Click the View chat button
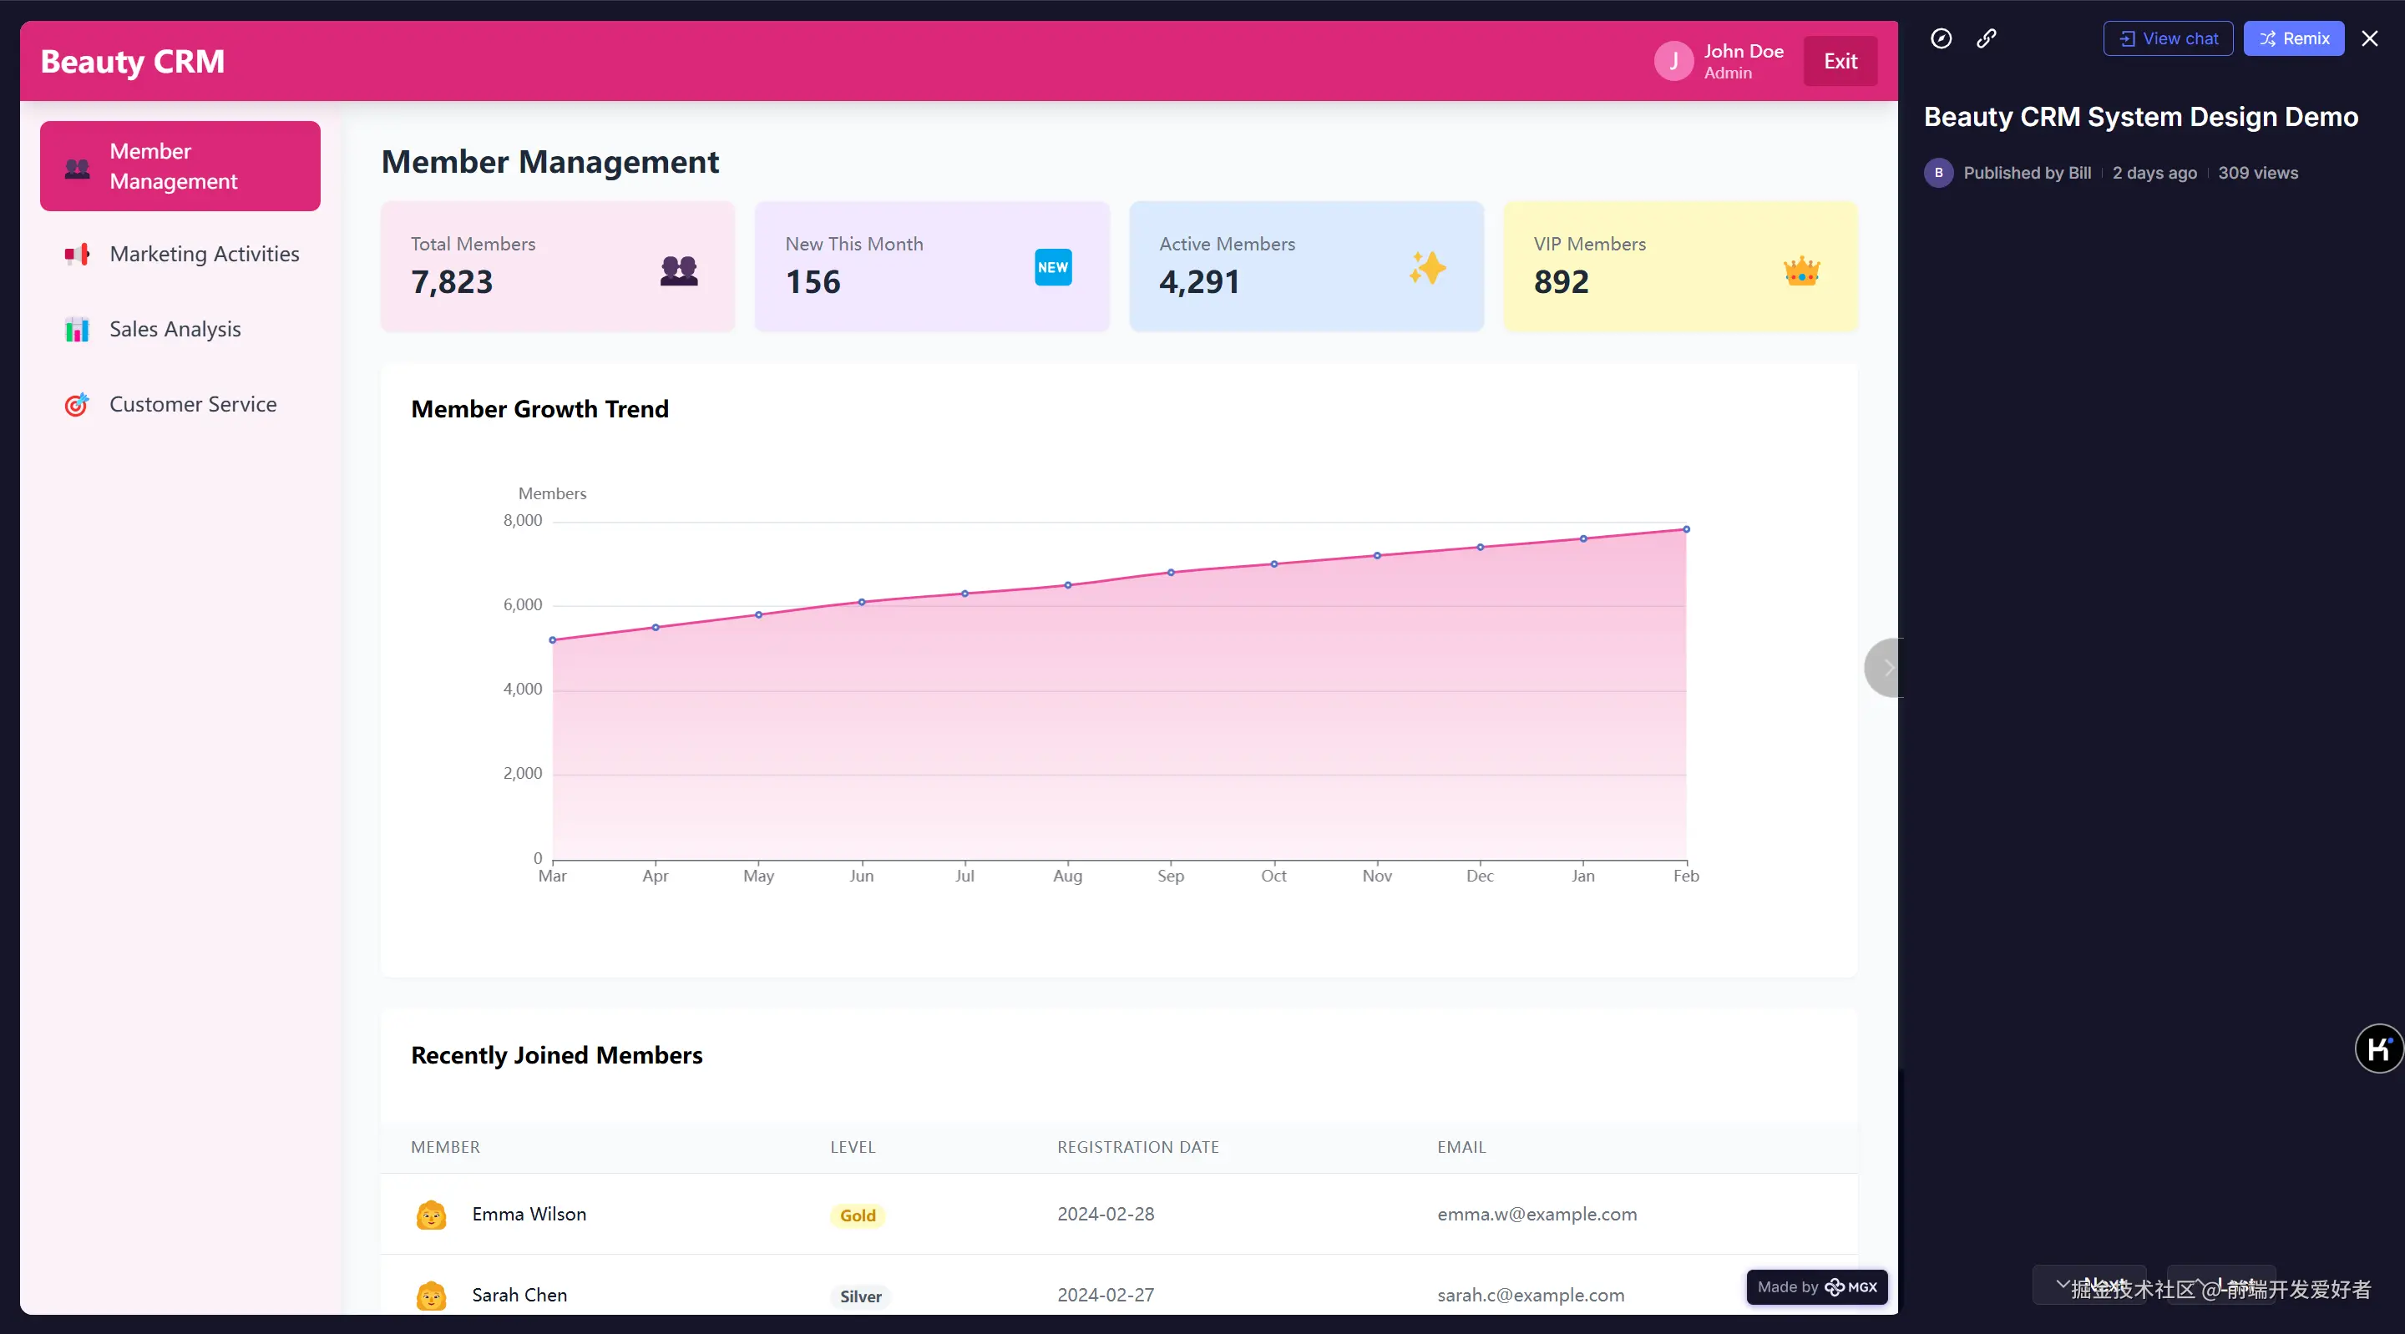 click(x=2168, y=38)
